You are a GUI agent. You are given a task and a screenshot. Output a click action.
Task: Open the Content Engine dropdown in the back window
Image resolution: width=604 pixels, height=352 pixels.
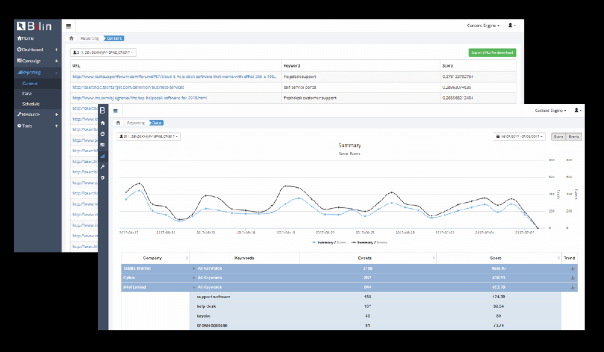coord(483,26)
